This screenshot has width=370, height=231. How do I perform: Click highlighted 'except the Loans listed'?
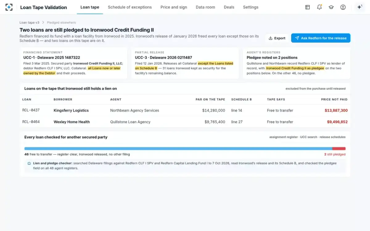point(216,63)
